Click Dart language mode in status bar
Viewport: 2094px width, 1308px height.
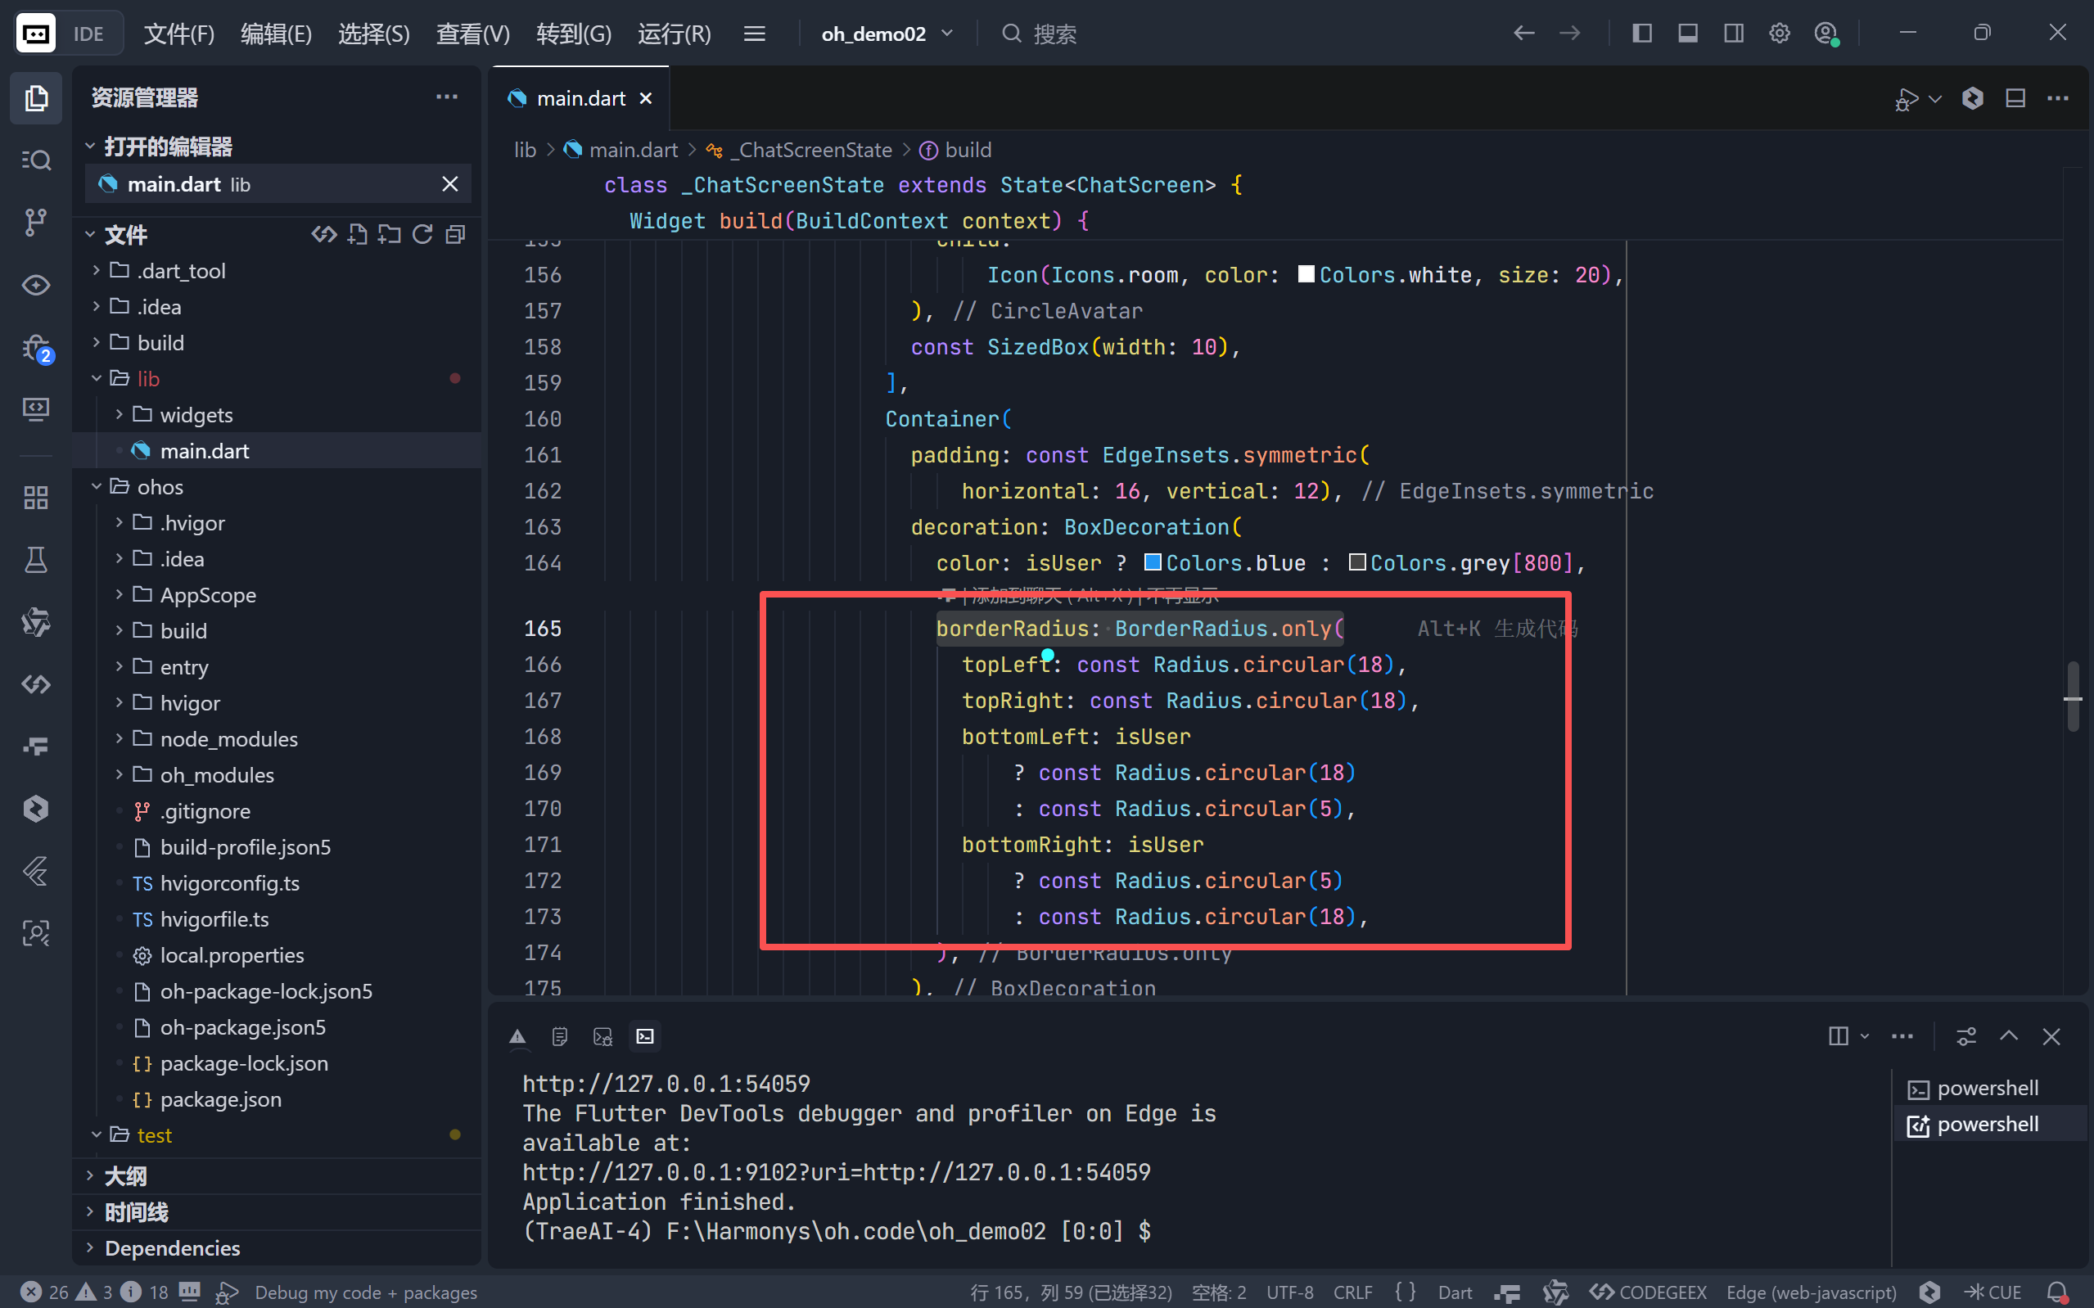coord(1455,1292)
